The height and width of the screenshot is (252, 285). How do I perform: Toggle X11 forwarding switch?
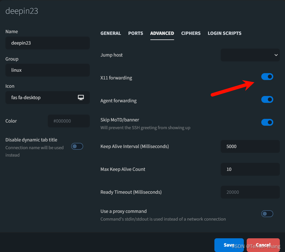[267, 77]
